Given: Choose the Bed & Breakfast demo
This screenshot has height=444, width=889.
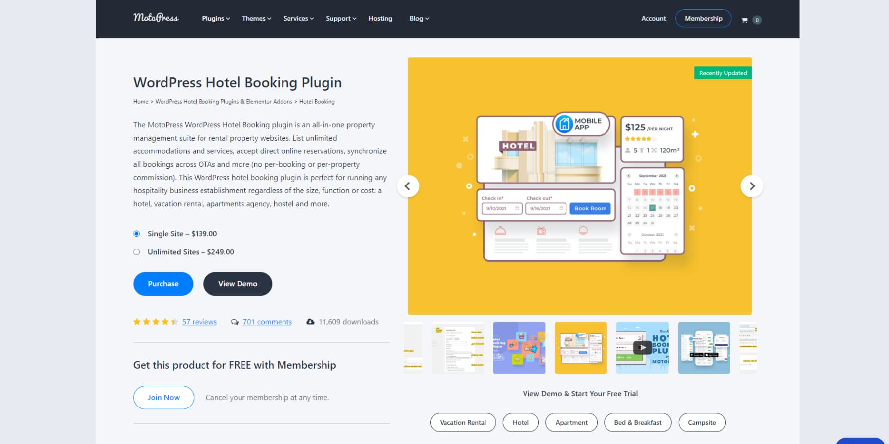Looking at the screenshot, I should [638, 422].
